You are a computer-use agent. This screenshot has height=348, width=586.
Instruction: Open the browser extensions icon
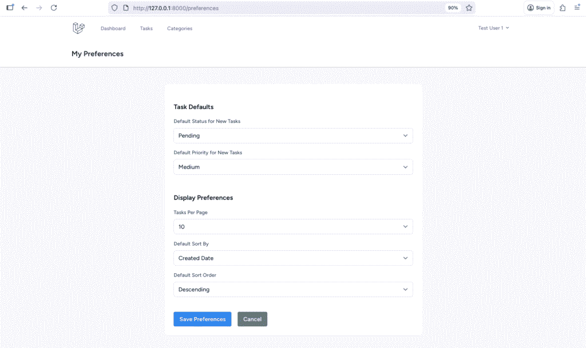click(x=563, y=8)
